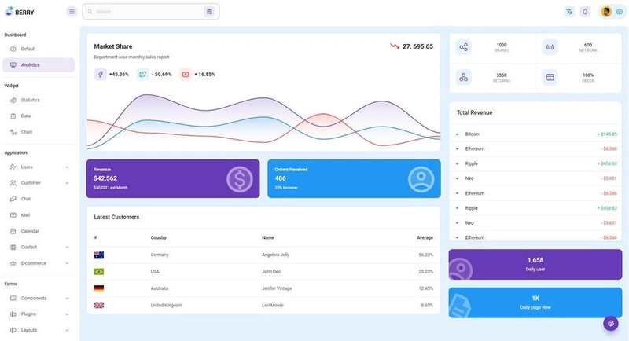
Task: Open the Statistics widget page
Action: pos(39,100)
